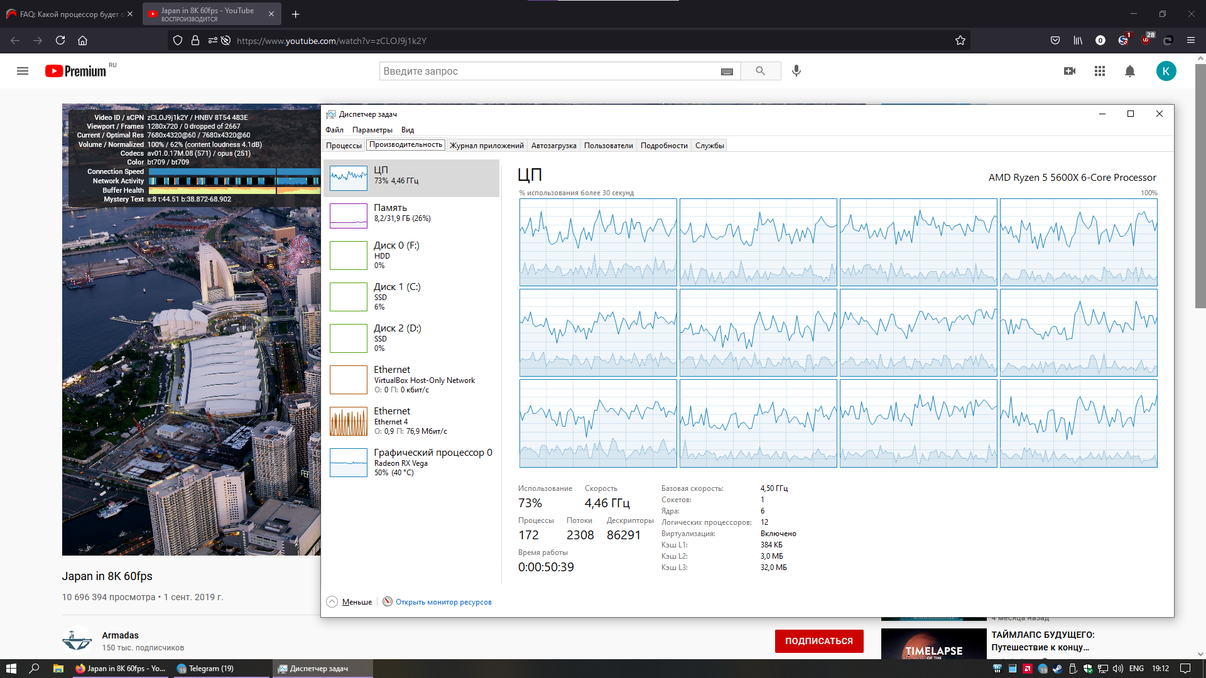Viewport: 1206px width, 678px height.
Task: Open the Файл menu in Task Manager
Action: coord(334,130)
